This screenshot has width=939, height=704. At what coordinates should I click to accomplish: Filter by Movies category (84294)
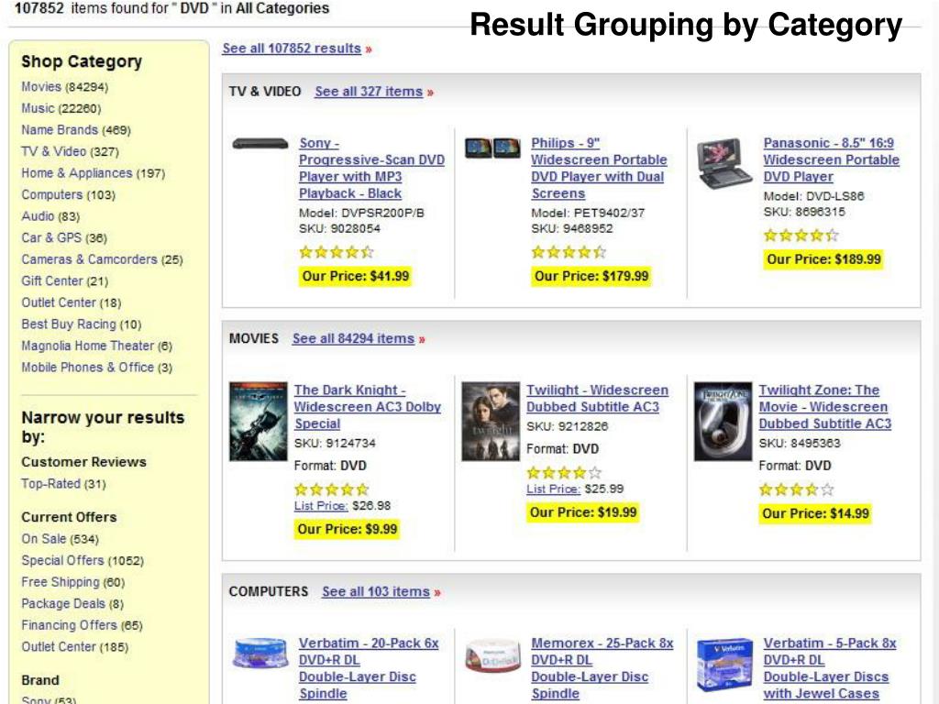[x=65, y=87]
